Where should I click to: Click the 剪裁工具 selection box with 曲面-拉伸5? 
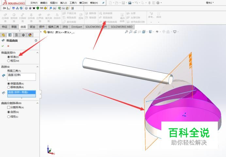tap(22, 77)
